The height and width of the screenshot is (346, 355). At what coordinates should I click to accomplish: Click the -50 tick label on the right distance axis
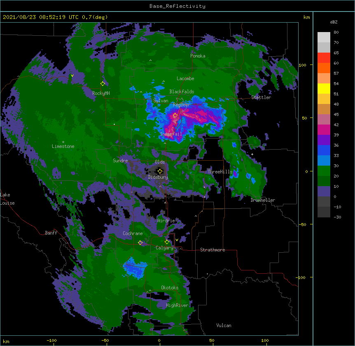point(302,224)
